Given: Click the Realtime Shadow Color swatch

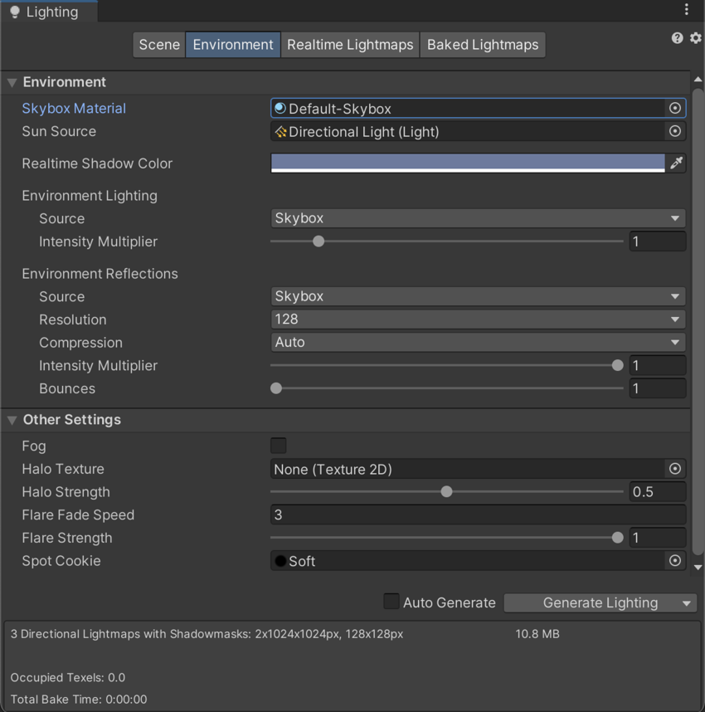Looking at the screenshot, I should [x=468, y=163].
